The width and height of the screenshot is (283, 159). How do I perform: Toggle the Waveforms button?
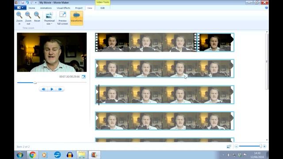point(76,18)
